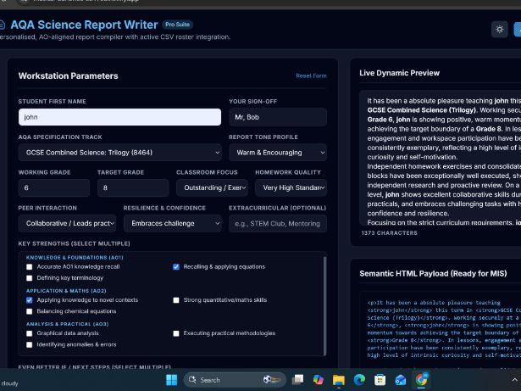The width and height of the screenshot is (521, 391).
Task: Click the Working Grade field
Action: pyautogui.click(x=54, y=187)
